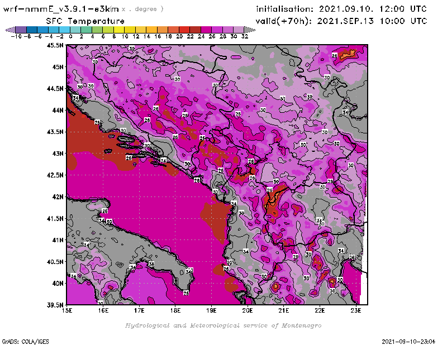
Task: Click the '16E' longitude label
Action: pyautogui.click(x=103, y=310)
